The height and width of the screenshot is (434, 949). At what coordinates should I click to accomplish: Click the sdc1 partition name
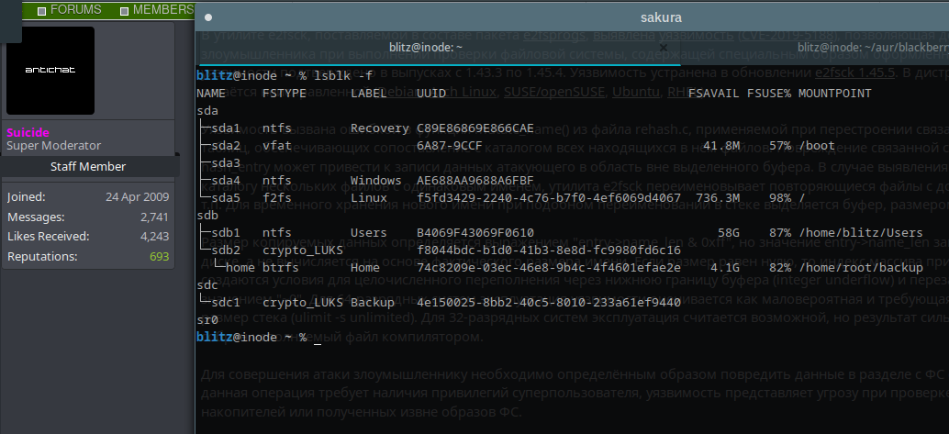click(226, 303)
